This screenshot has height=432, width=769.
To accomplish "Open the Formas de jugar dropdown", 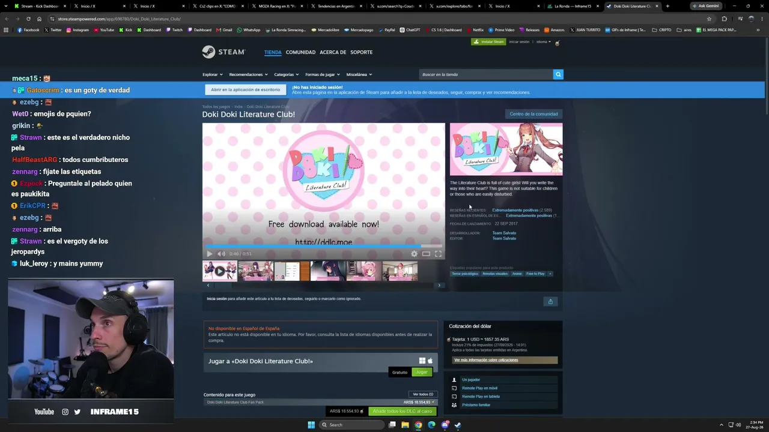I will pos(323,74).
